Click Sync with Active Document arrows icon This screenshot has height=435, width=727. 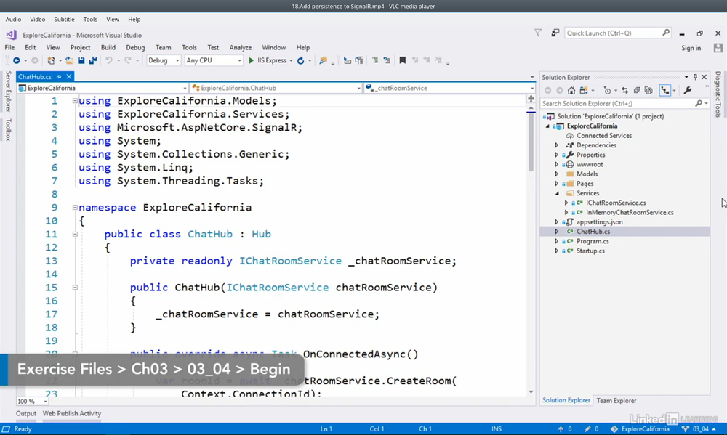(x=625, y=90)
